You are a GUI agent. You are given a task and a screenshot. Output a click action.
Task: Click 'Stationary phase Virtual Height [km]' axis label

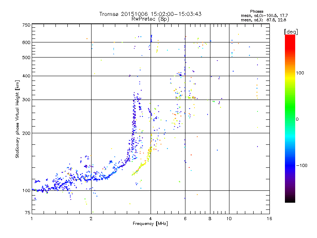17,119
